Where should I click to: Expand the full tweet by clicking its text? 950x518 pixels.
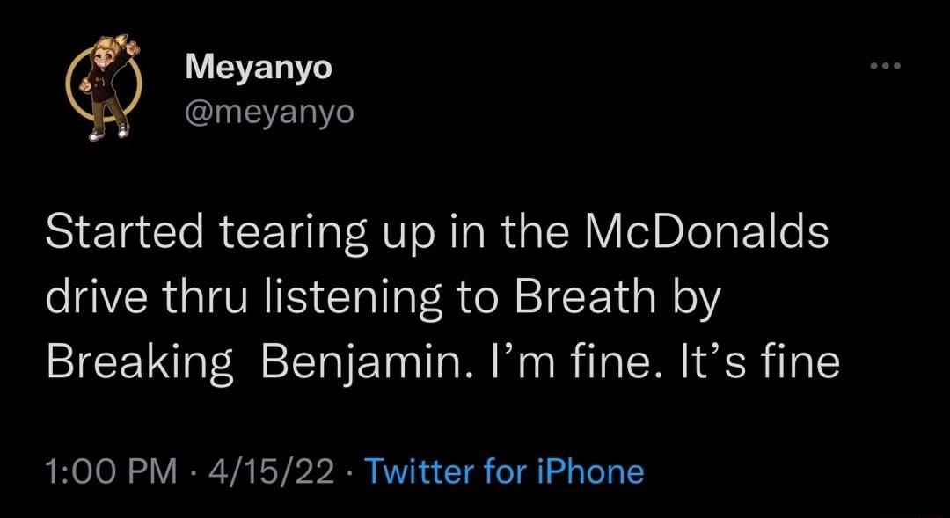coord(440,295)
